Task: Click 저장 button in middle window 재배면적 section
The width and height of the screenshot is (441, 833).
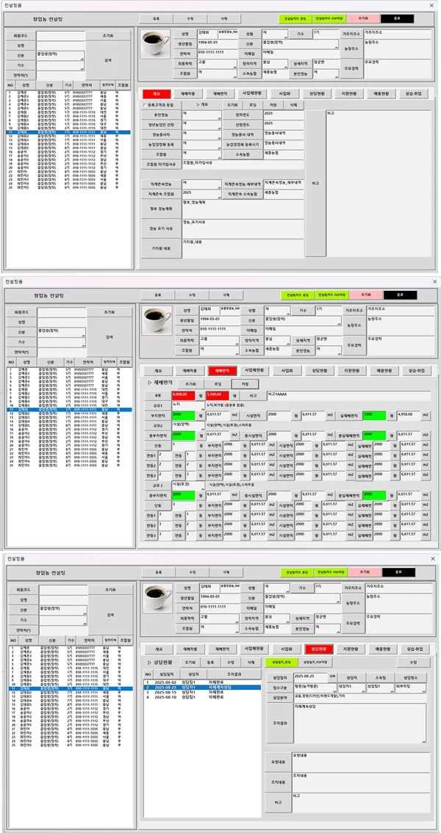Action: [245, 383]
